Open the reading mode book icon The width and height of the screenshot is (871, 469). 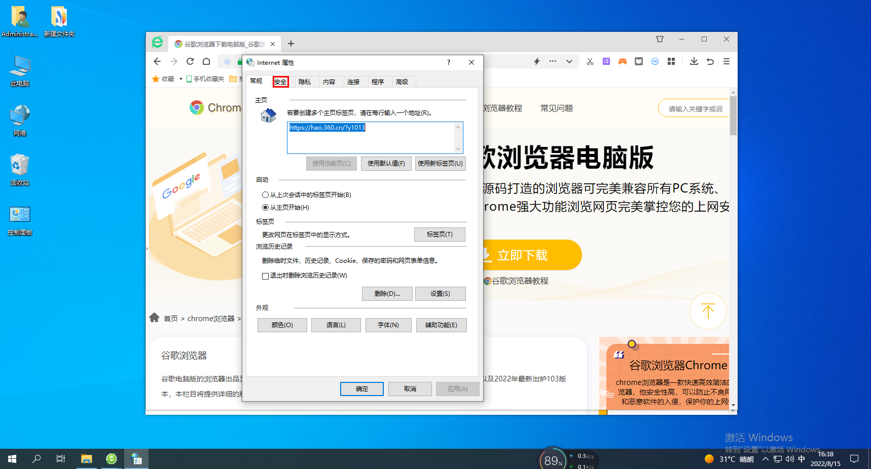(639, 61)
